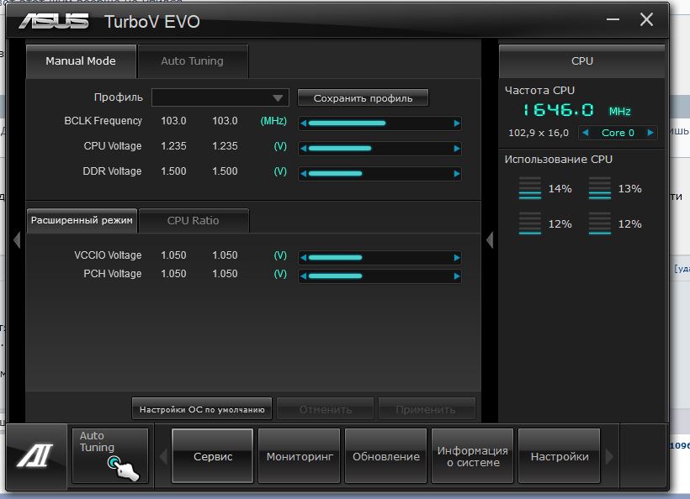690x499 pixels.
Task: Adjust the CPU Voltage slider
Action: click(380, 149)
